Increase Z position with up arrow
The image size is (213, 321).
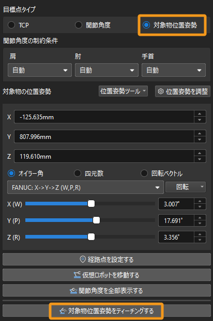[x=200, y=153]
